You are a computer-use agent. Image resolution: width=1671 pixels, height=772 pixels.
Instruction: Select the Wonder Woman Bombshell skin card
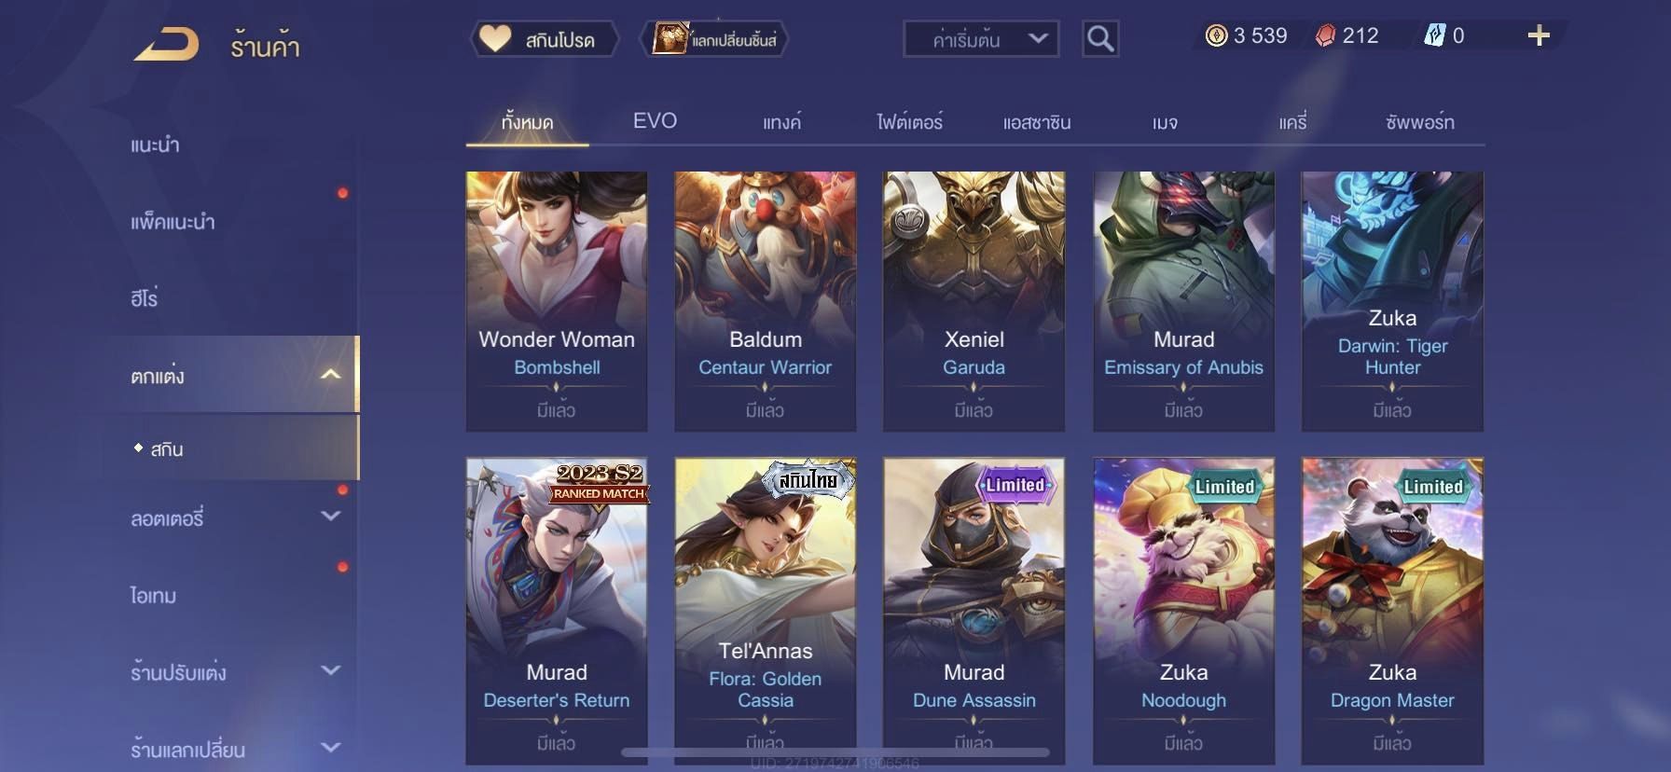pyautogui.click(x=557, y=301)
